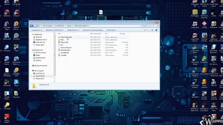The height and width of the screenshot is (125, 223).
Task: Open the Skype desktop shortcut
Action: [x=16, y=83]
